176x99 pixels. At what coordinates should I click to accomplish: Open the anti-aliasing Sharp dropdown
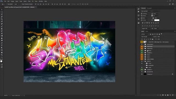[157, 29]
